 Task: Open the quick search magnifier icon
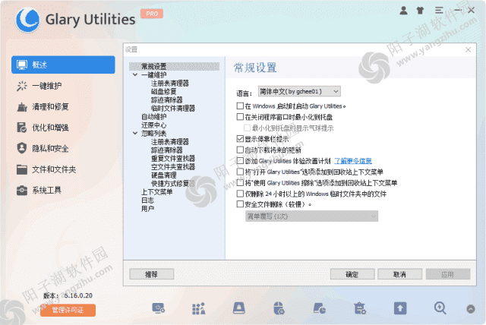pyautogui.click(x=440, y=308)
